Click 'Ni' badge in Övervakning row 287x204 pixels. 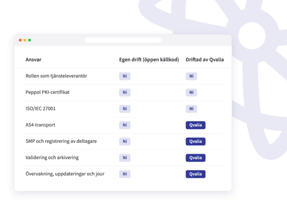(125, 174)
